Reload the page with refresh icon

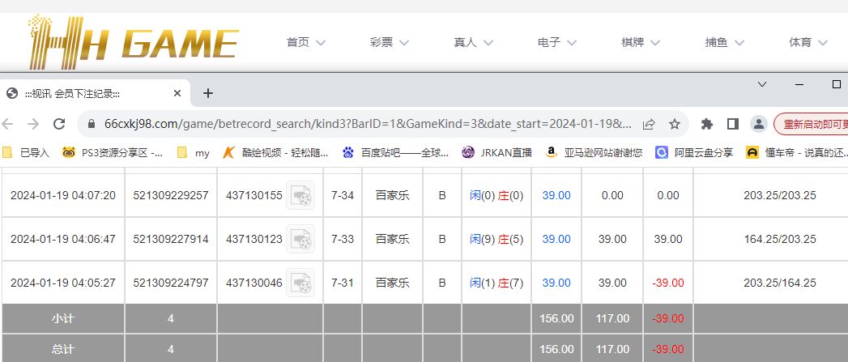pyautogui.click(x=59, y=124)
